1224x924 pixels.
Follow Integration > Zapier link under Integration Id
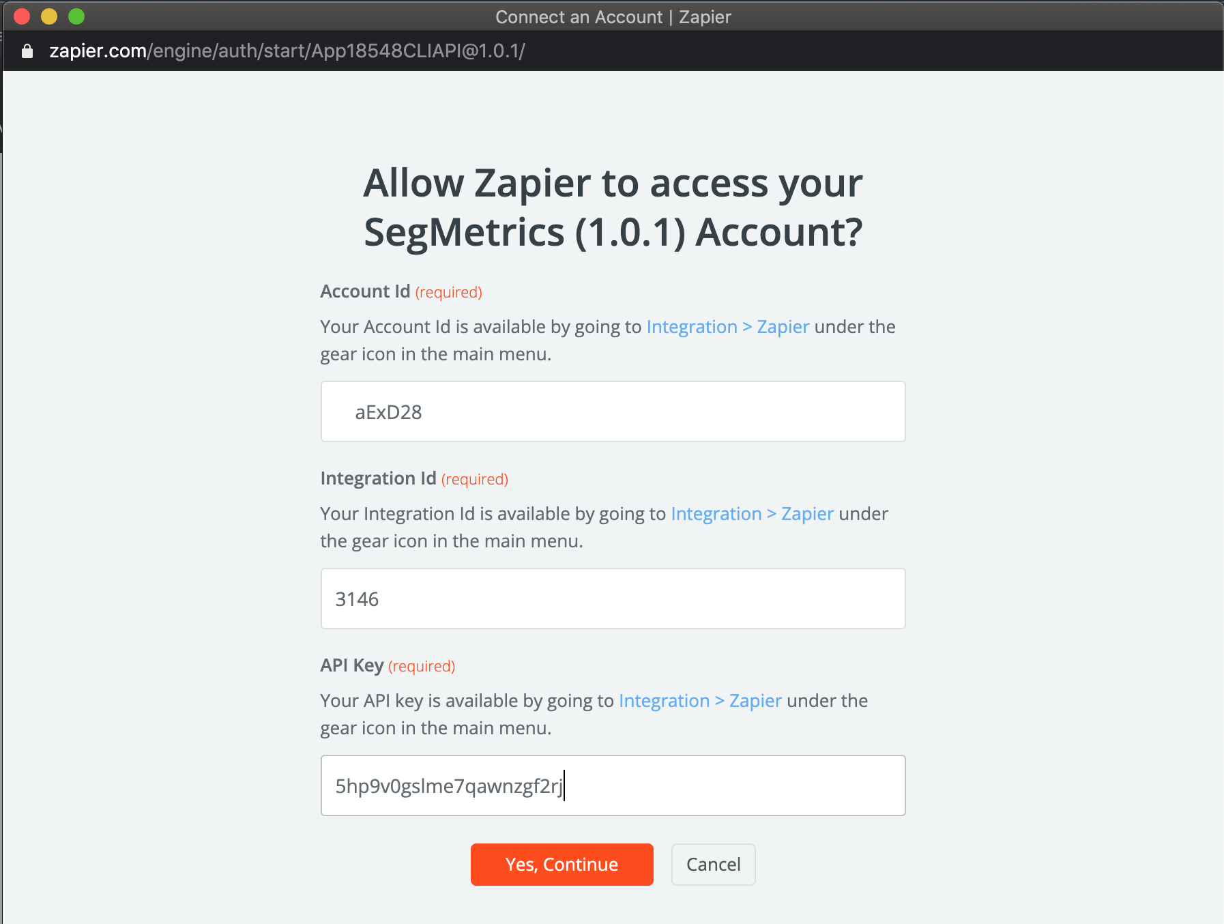(x=752, y=514)
